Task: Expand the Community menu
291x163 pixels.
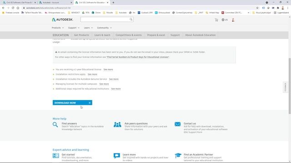Action: coord(104,28)
